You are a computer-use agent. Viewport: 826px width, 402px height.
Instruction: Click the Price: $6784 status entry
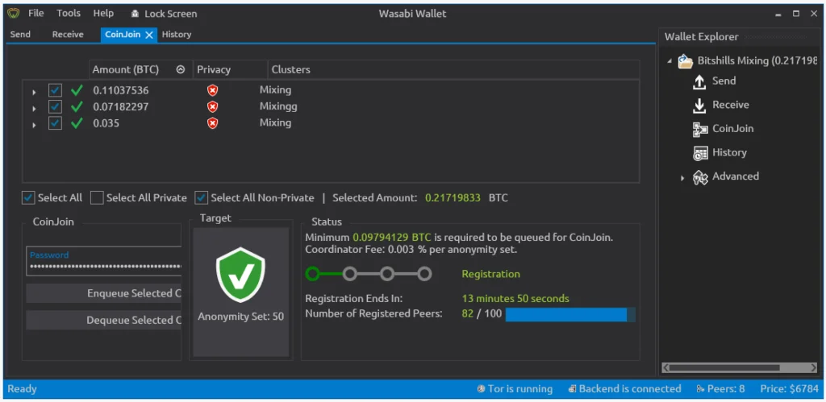tap(789, 389)
